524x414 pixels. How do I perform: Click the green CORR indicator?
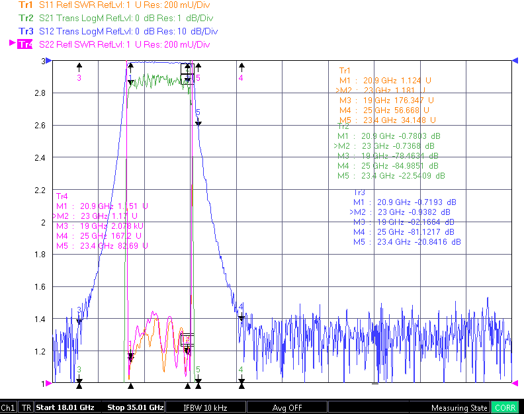[505, 407]
